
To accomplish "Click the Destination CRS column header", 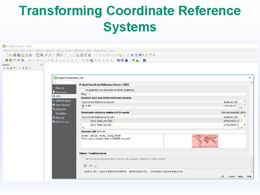I will [x=138, y=171].
